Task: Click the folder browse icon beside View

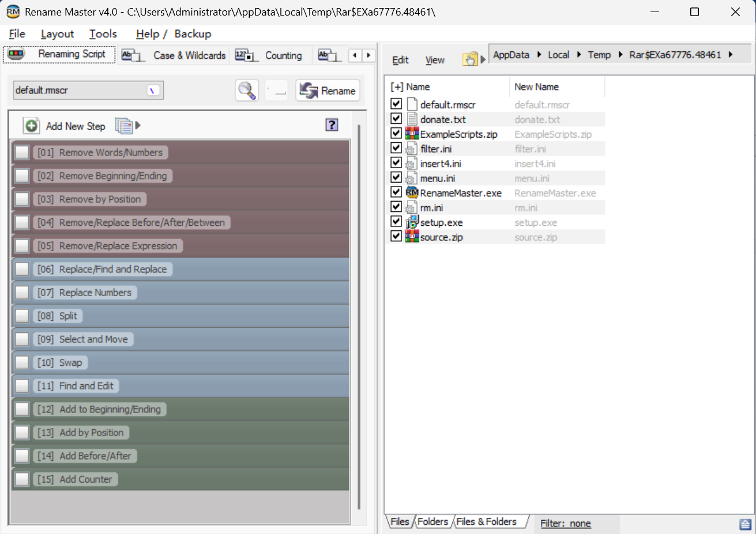Action: (470, 59)
